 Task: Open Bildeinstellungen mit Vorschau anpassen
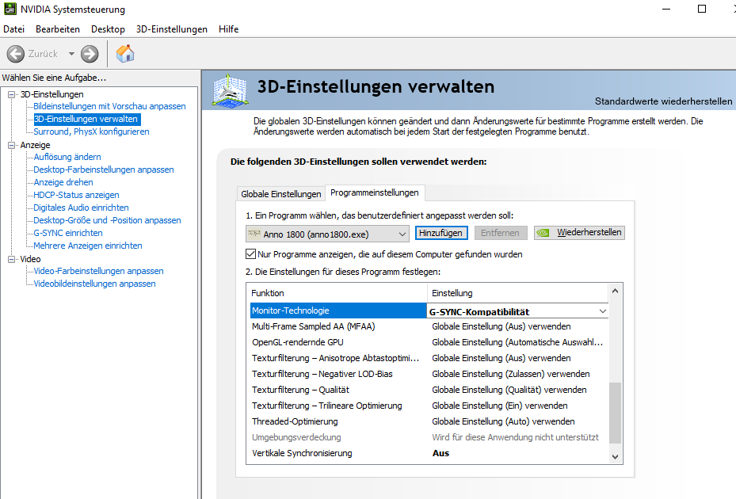(109, 106)
